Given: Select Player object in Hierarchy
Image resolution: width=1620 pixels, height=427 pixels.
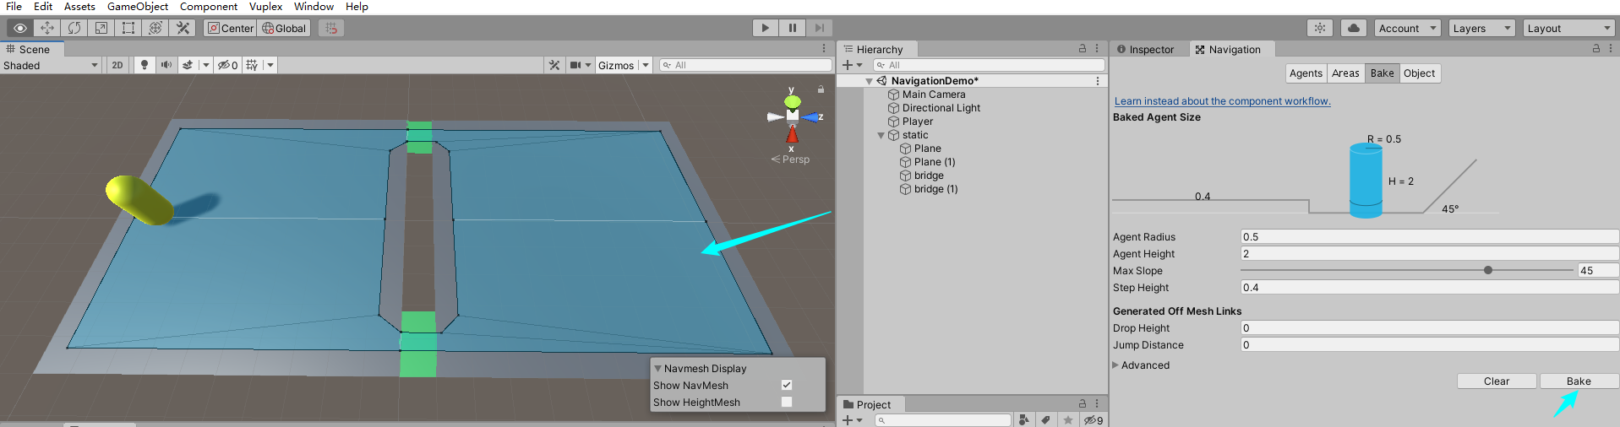Looking at the screenshot, I should pos(917,122).
